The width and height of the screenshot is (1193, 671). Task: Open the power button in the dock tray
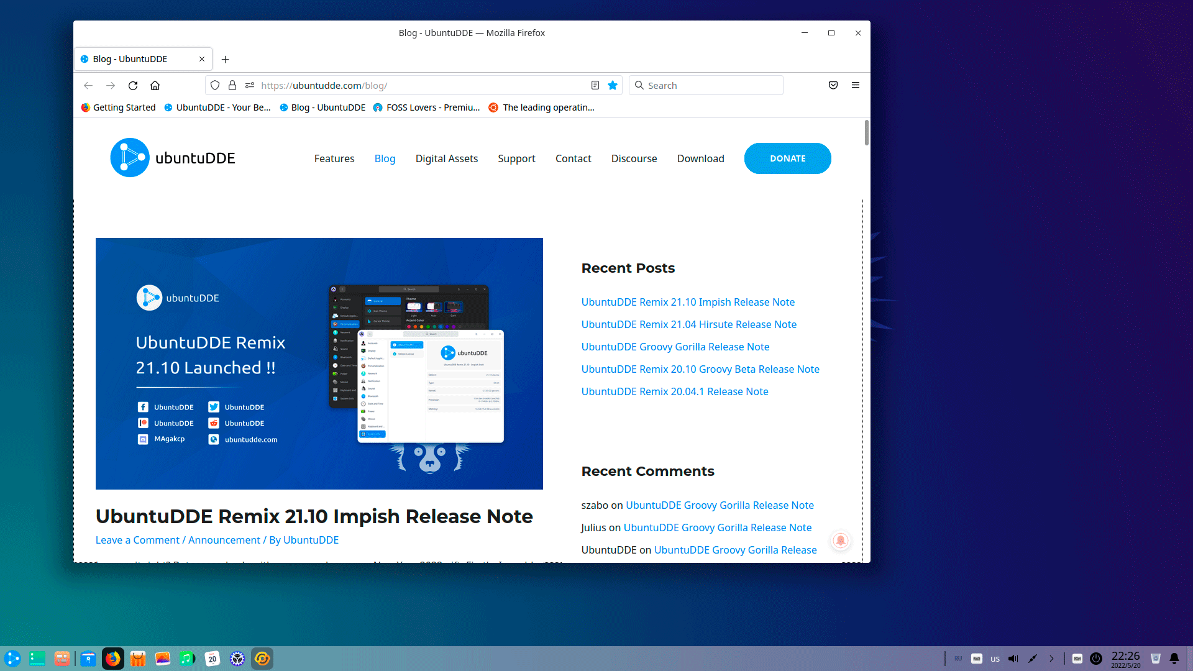[1096, 659]
